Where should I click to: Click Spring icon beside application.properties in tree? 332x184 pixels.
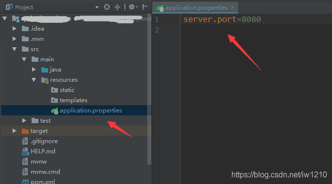(x=54, y=110)
